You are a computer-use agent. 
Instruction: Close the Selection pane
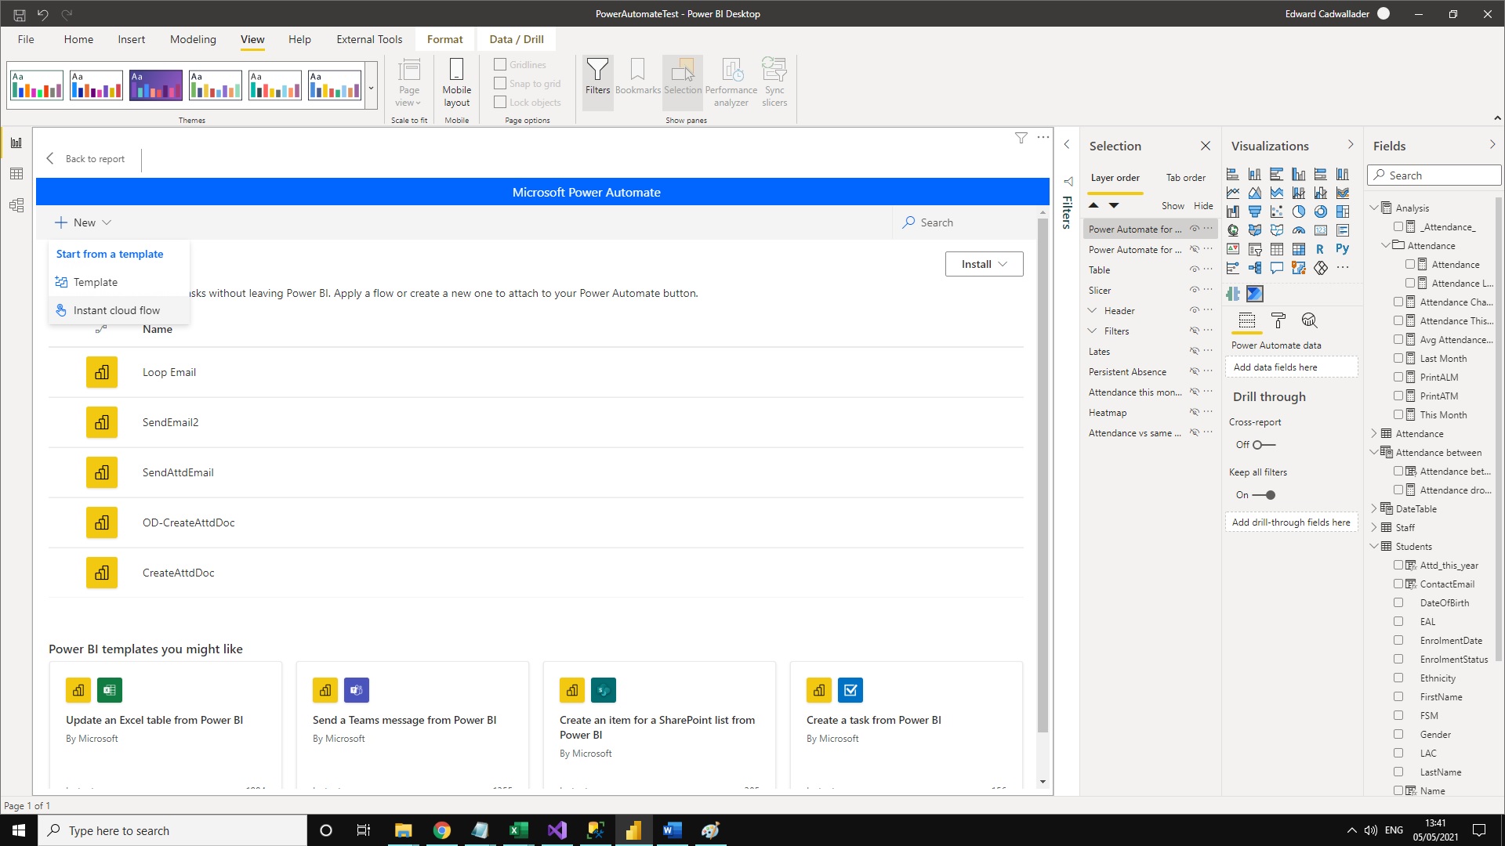click(1206, 146)
